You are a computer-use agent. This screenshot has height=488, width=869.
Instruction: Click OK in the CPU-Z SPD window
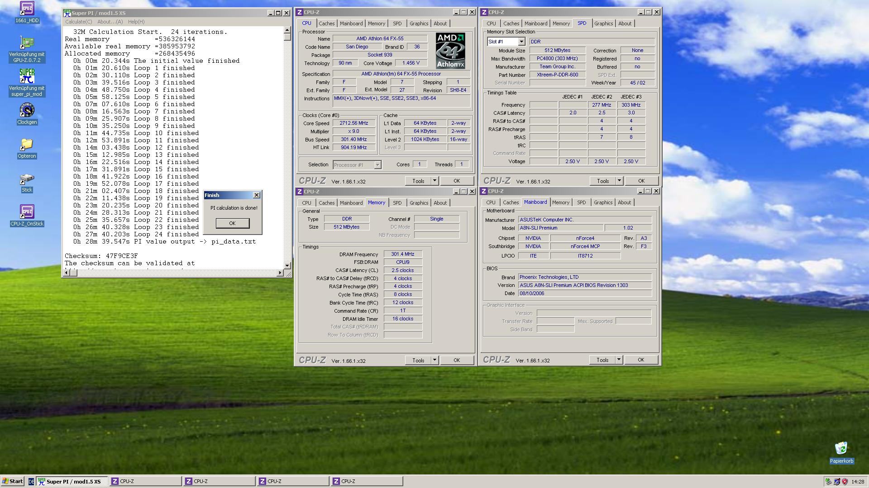pyautogui.click(x=641, y=181)
